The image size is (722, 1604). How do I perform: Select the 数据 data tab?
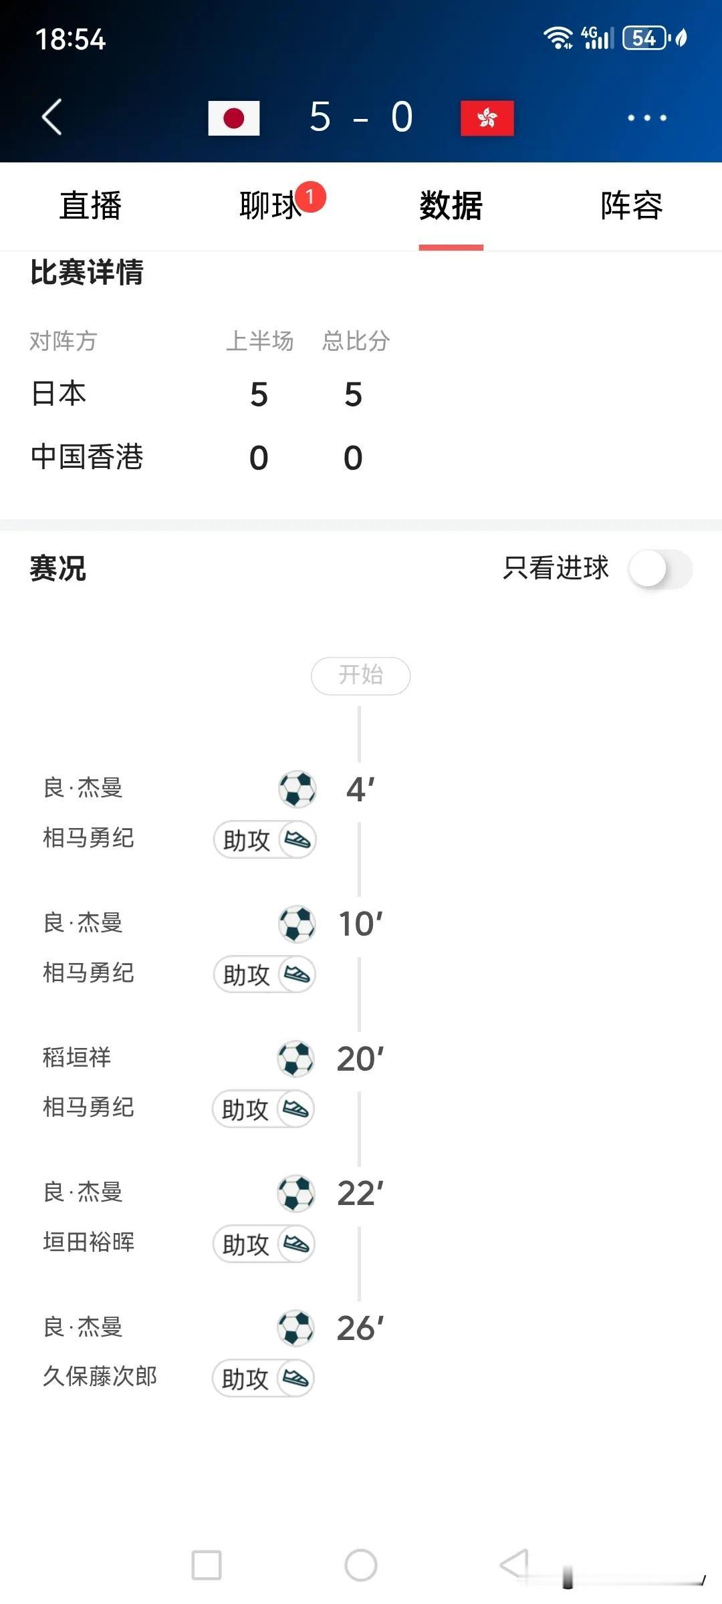pyautogui.click(x=451, y=205)
